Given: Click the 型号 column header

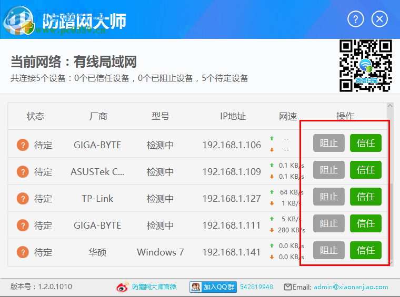Looking at the screenshot, I should click(x=161, y=116).
